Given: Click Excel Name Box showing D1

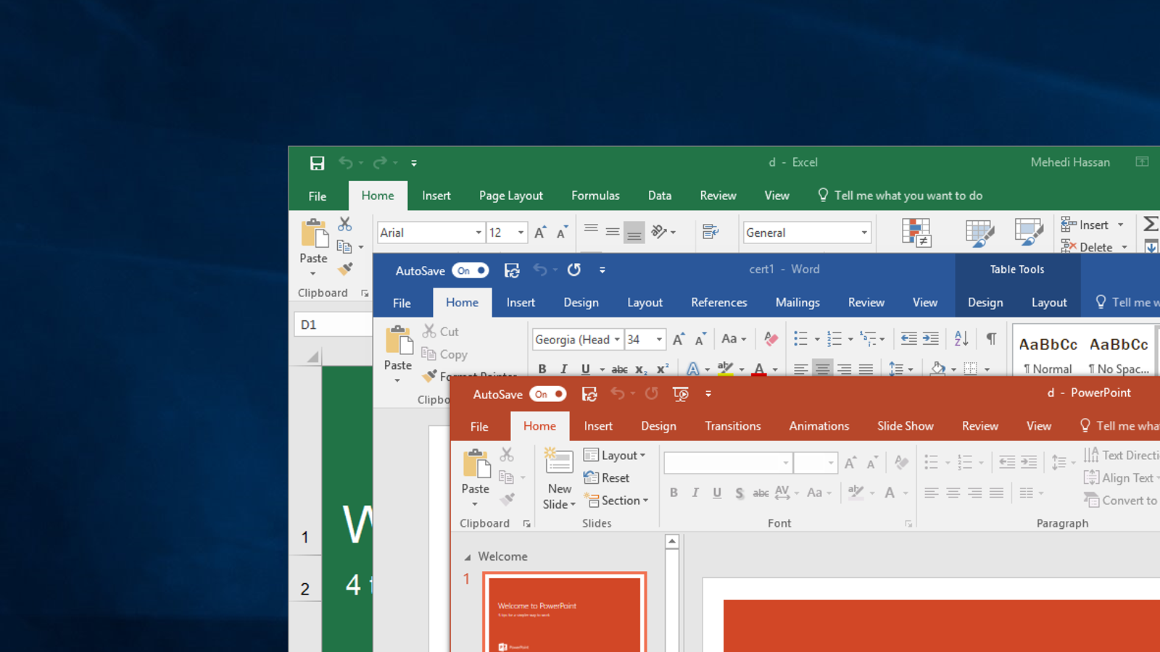Looking at the screenshot, I should pos(333,325).
